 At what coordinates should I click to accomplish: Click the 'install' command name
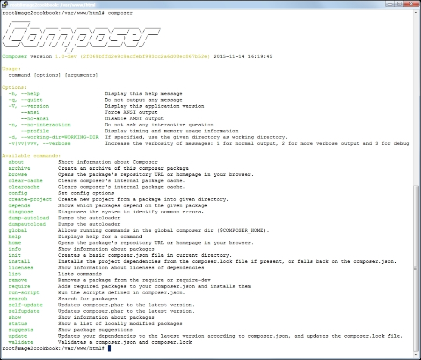19,261
